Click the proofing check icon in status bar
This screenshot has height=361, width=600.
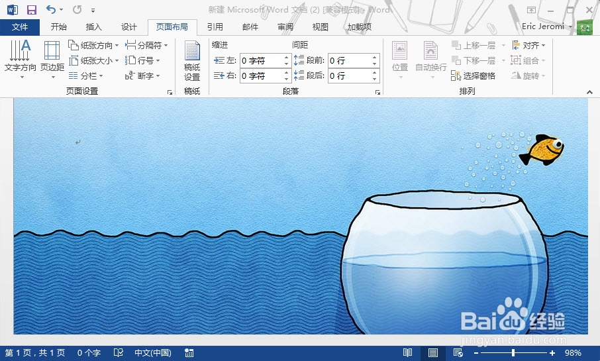pos(119,352)
